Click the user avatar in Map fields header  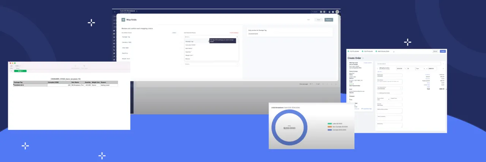click(337, 12)
